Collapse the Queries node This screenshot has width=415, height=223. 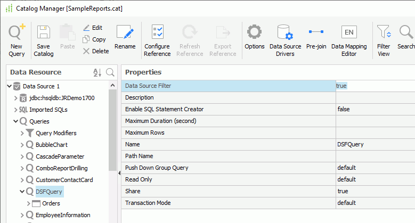tap(15, 121)
